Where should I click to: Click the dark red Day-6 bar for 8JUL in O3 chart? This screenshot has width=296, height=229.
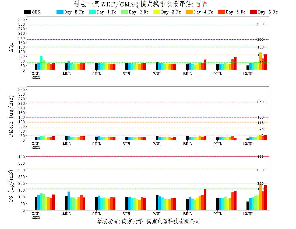click(x=205, y=200)
